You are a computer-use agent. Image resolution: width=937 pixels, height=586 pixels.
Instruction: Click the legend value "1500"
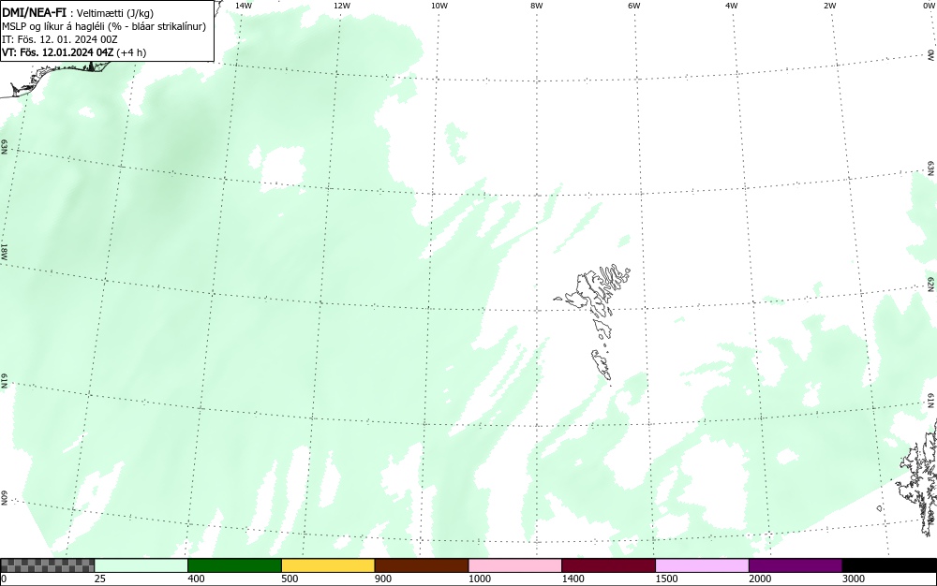[x=666, y=579]
